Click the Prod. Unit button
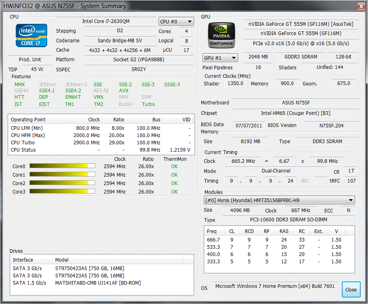The width and height of the screenshot is (368, 304). click(30, 60)
